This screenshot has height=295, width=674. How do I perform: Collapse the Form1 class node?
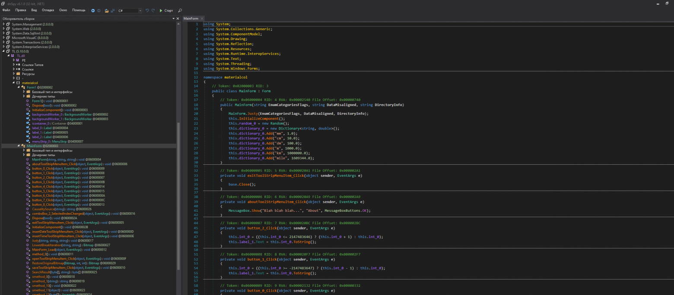18,87
